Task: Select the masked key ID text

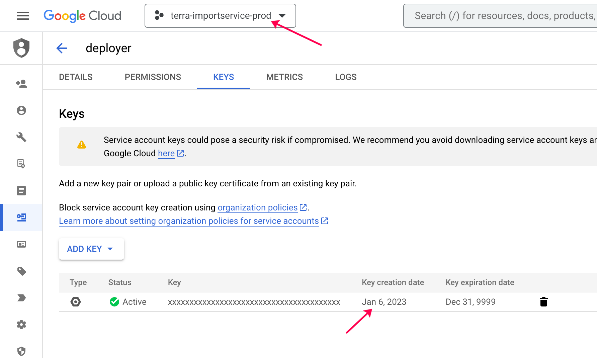Action: (x=254, y=302)
